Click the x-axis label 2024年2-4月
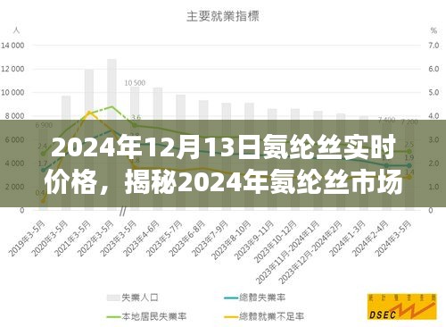This screenshot has width=446, height=327. (x=370, y=239)
